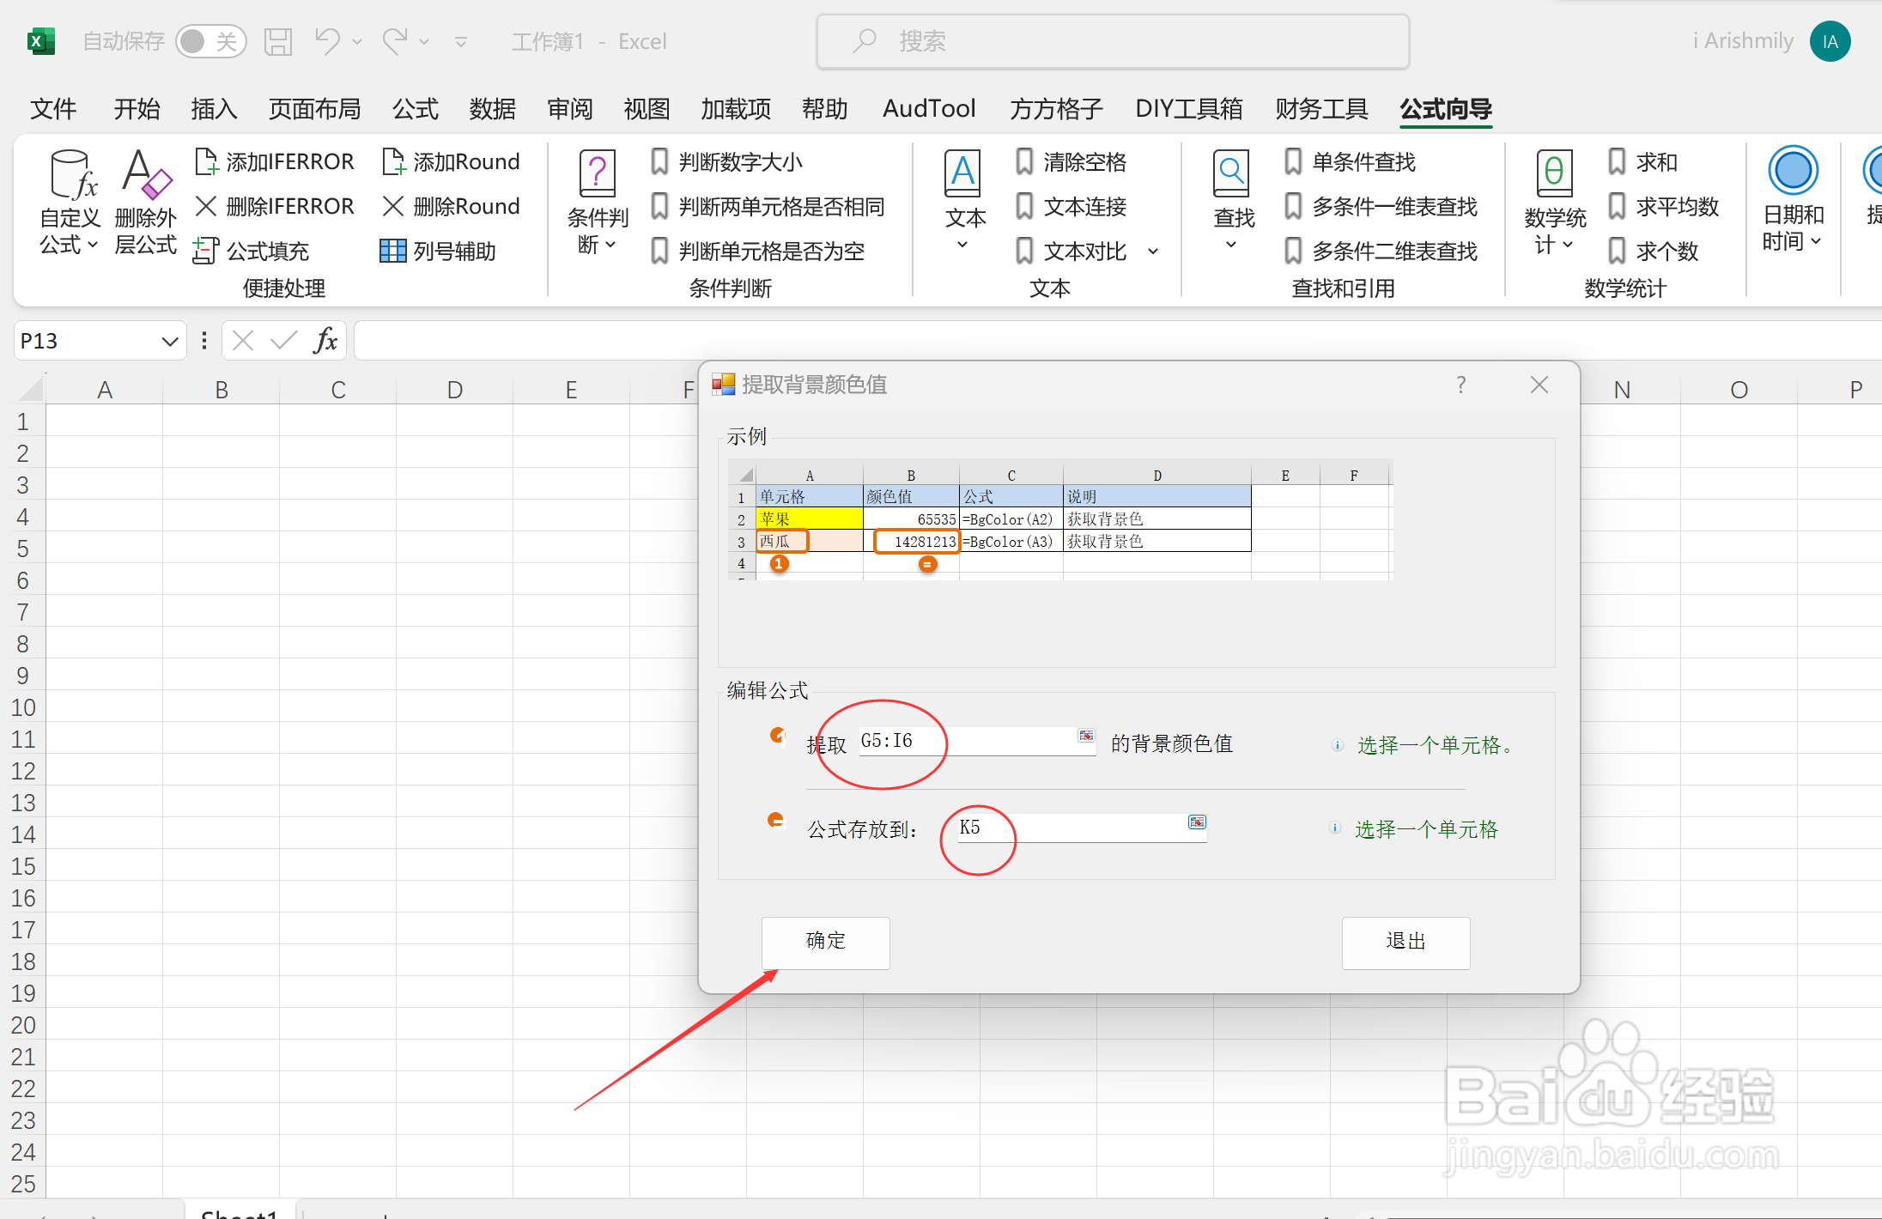Screen dimensions: 1882x1219
Task: Switch to the 插入 ribbon tab
Action: (214, 109)
